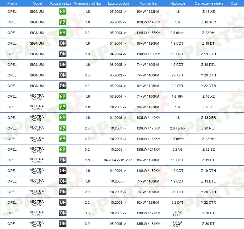
Task: Click the Marka column header
Action: click(x=12, y=3)
